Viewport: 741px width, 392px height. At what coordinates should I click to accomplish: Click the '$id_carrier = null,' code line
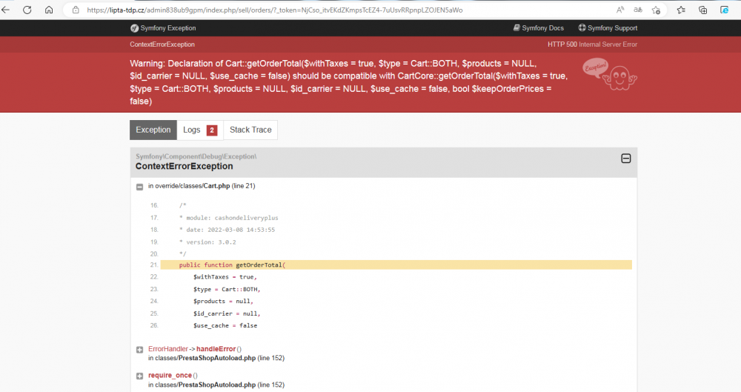(227, 313)
